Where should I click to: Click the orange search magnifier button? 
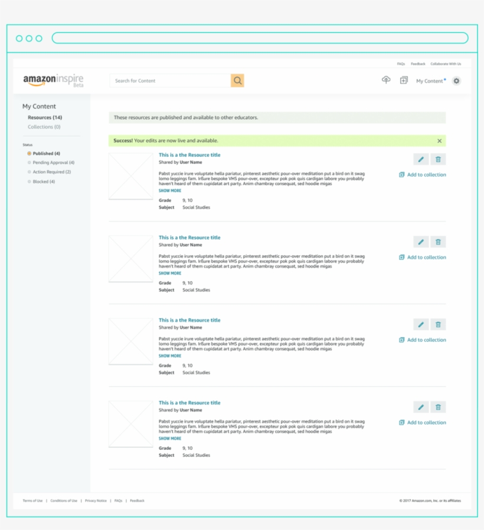tap(237, 81)
